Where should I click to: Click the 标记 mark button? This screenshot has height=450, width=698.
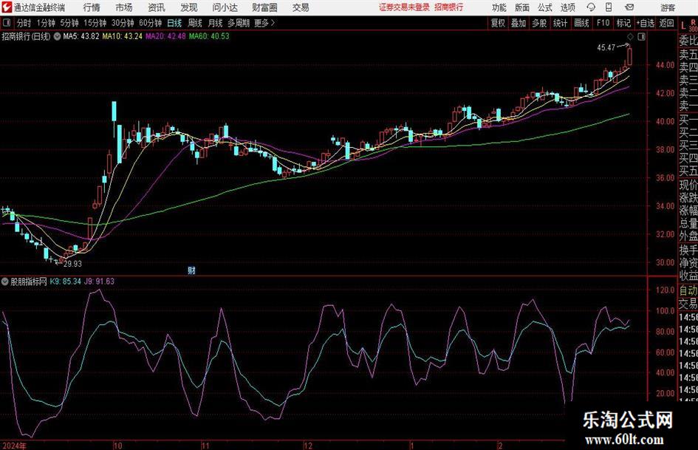coord(623,23)
